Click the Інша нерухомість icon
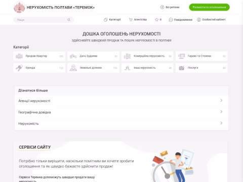 (127, 68)
